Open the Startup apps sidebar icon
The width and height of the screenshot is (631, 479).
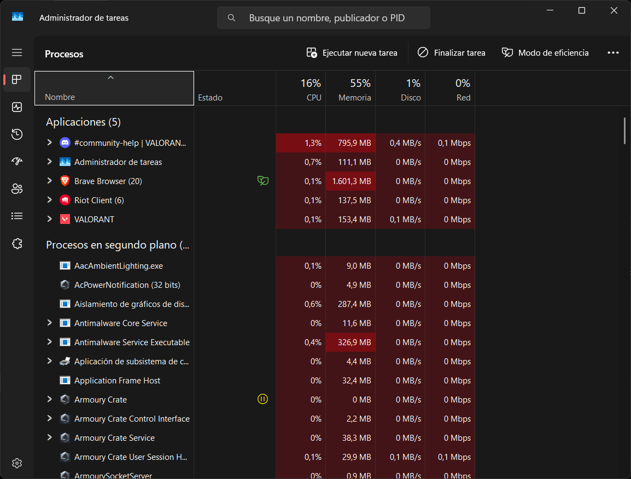(17, 162)
